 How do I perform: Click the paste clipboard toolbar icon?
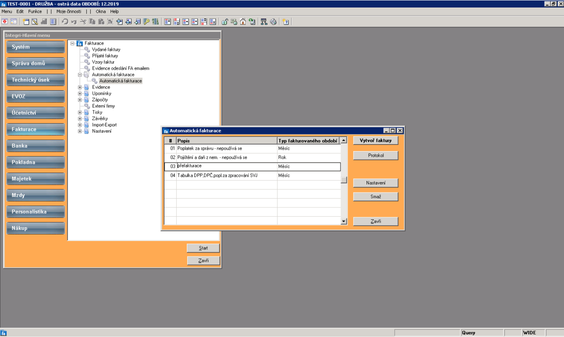(101, 21)
